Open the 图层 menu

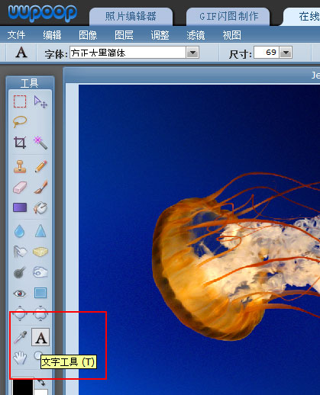point(124,35)
